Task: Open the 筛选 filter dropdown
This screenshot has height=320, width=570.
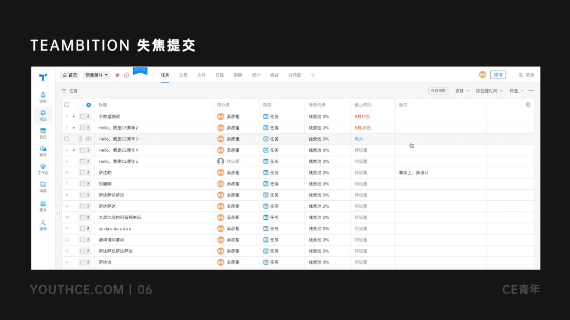Action: (516, 91)
